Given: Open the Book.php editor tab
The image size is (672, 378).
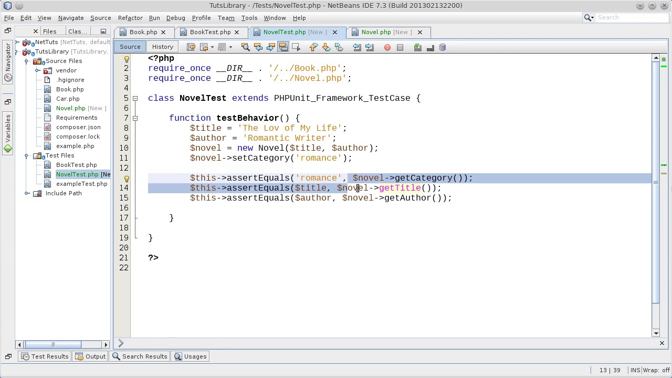Looking at the screenshot, I should pos(143,32).
